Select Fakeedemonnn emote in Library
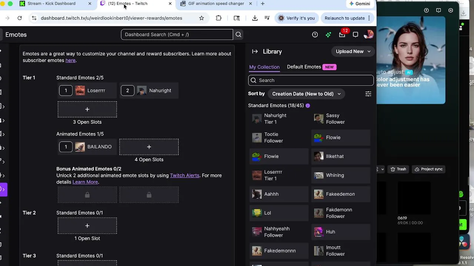 click(279, 251)
